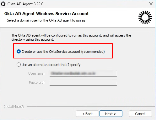Click into the Username input field
Screen dimensions: 156x120
point(83,73)
